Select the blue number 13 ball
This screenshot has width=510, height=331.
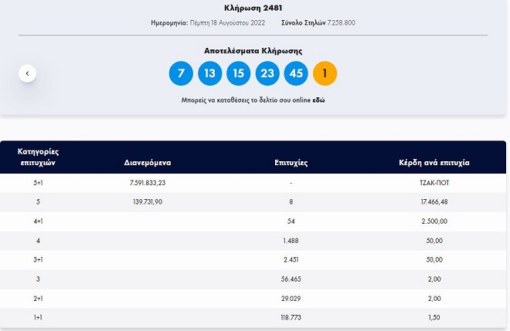(x=209, y=73)
